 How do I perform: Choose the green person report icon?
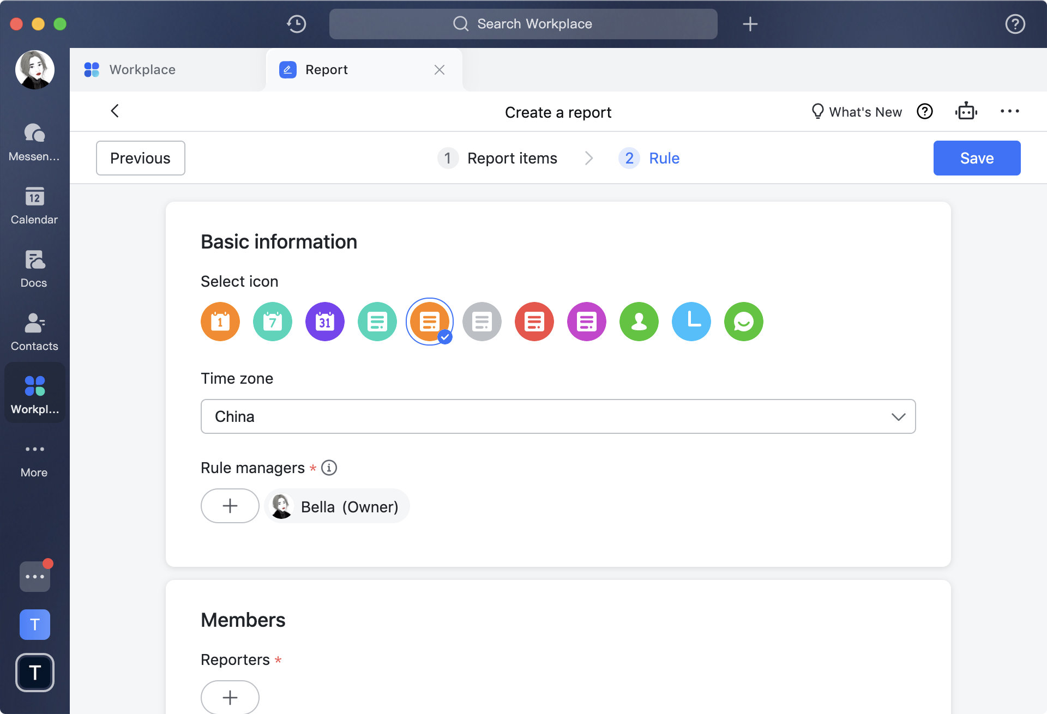[x=639, y=322]
